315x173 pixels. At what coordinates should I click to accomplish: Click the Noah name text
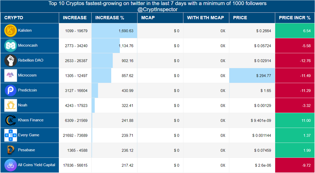(x=23, y=105)
